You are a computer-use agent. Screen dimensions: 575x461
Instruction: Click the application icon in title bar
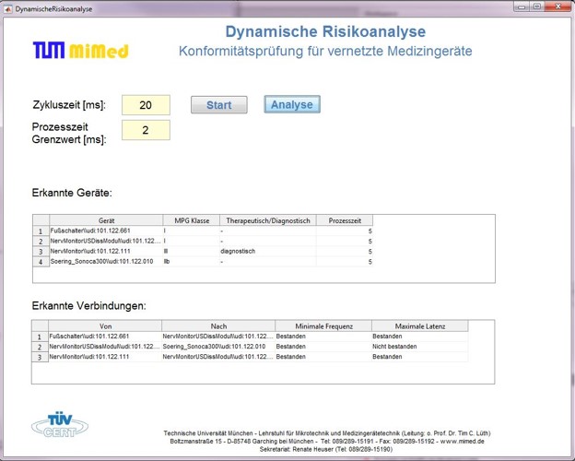coord(7,6)
